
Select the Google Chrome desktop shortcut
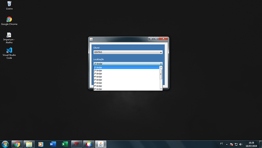coord(9,21)
